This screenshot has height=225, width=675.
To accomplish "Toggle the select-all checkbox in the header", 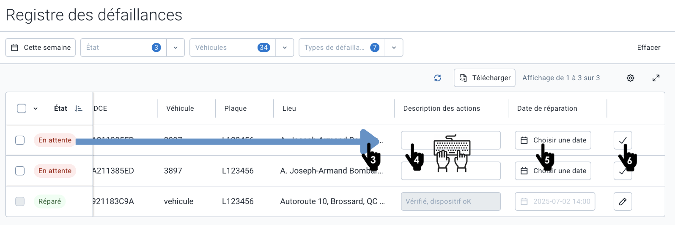I will tap(22, 109).
